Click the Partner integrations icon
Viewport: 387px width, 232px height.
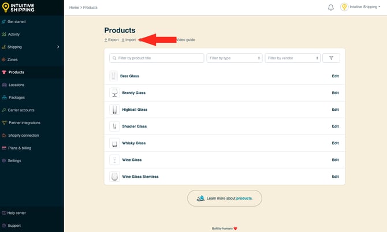point(4,122)
